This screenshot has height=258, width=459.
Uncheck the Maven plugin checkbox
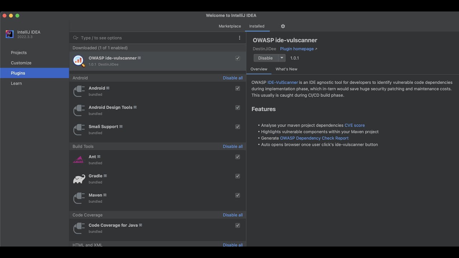click(237, 195)
